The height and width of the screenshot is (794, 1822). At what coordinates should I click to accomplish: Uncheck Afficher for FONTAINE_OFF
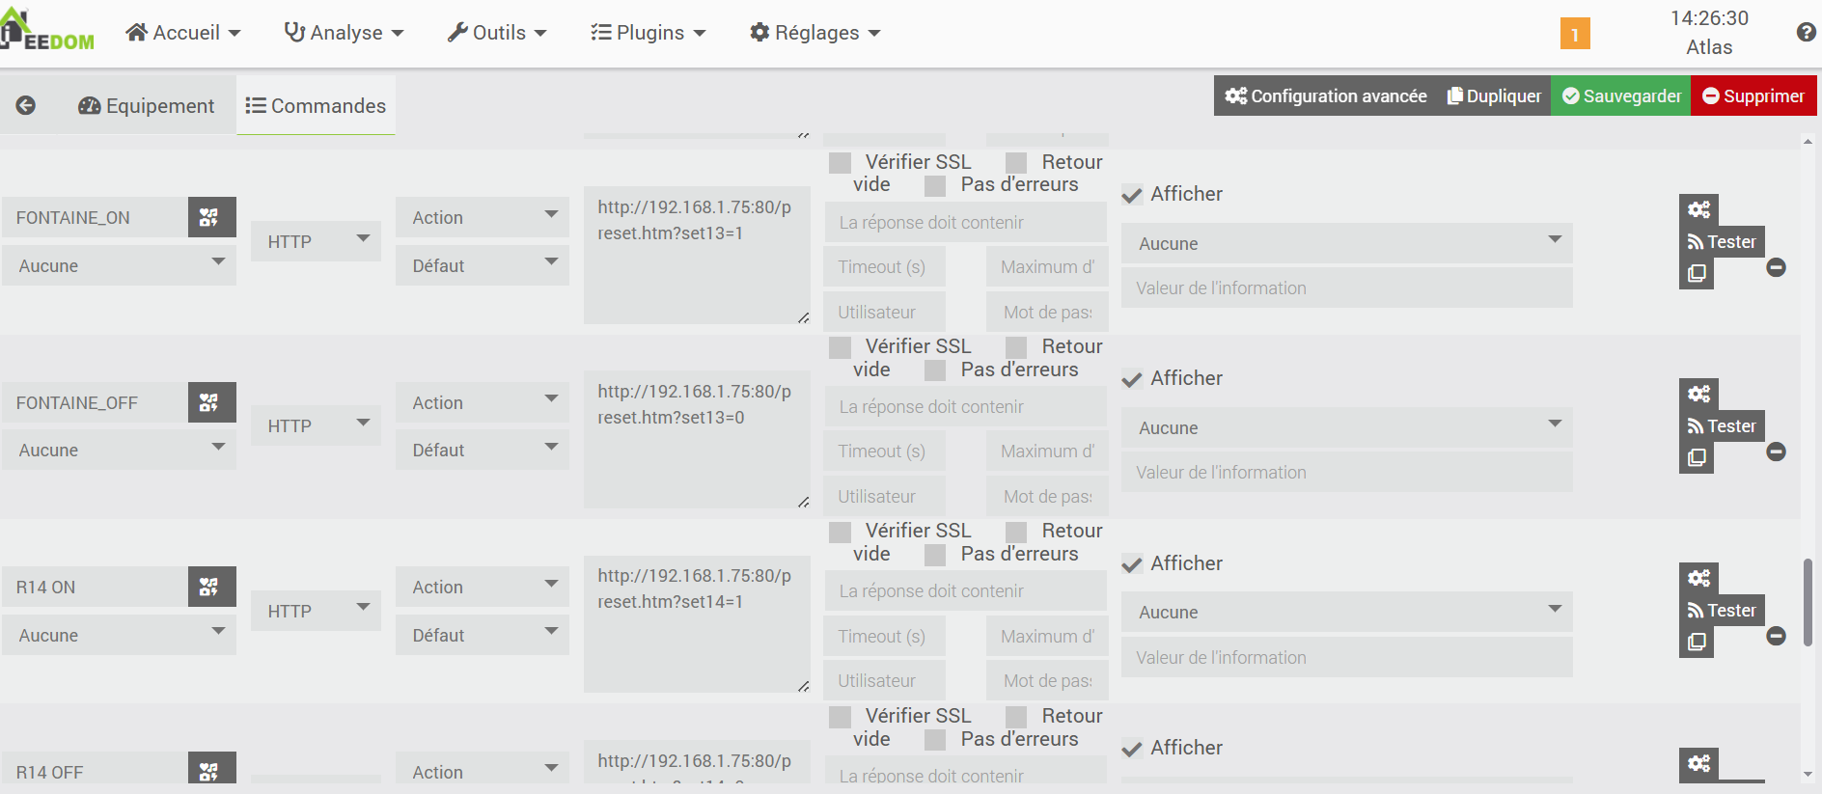point(1132,379)
